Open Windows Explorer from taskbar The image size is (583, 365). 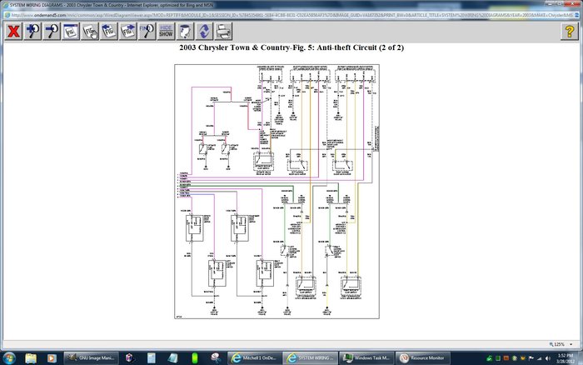(32, 358)
